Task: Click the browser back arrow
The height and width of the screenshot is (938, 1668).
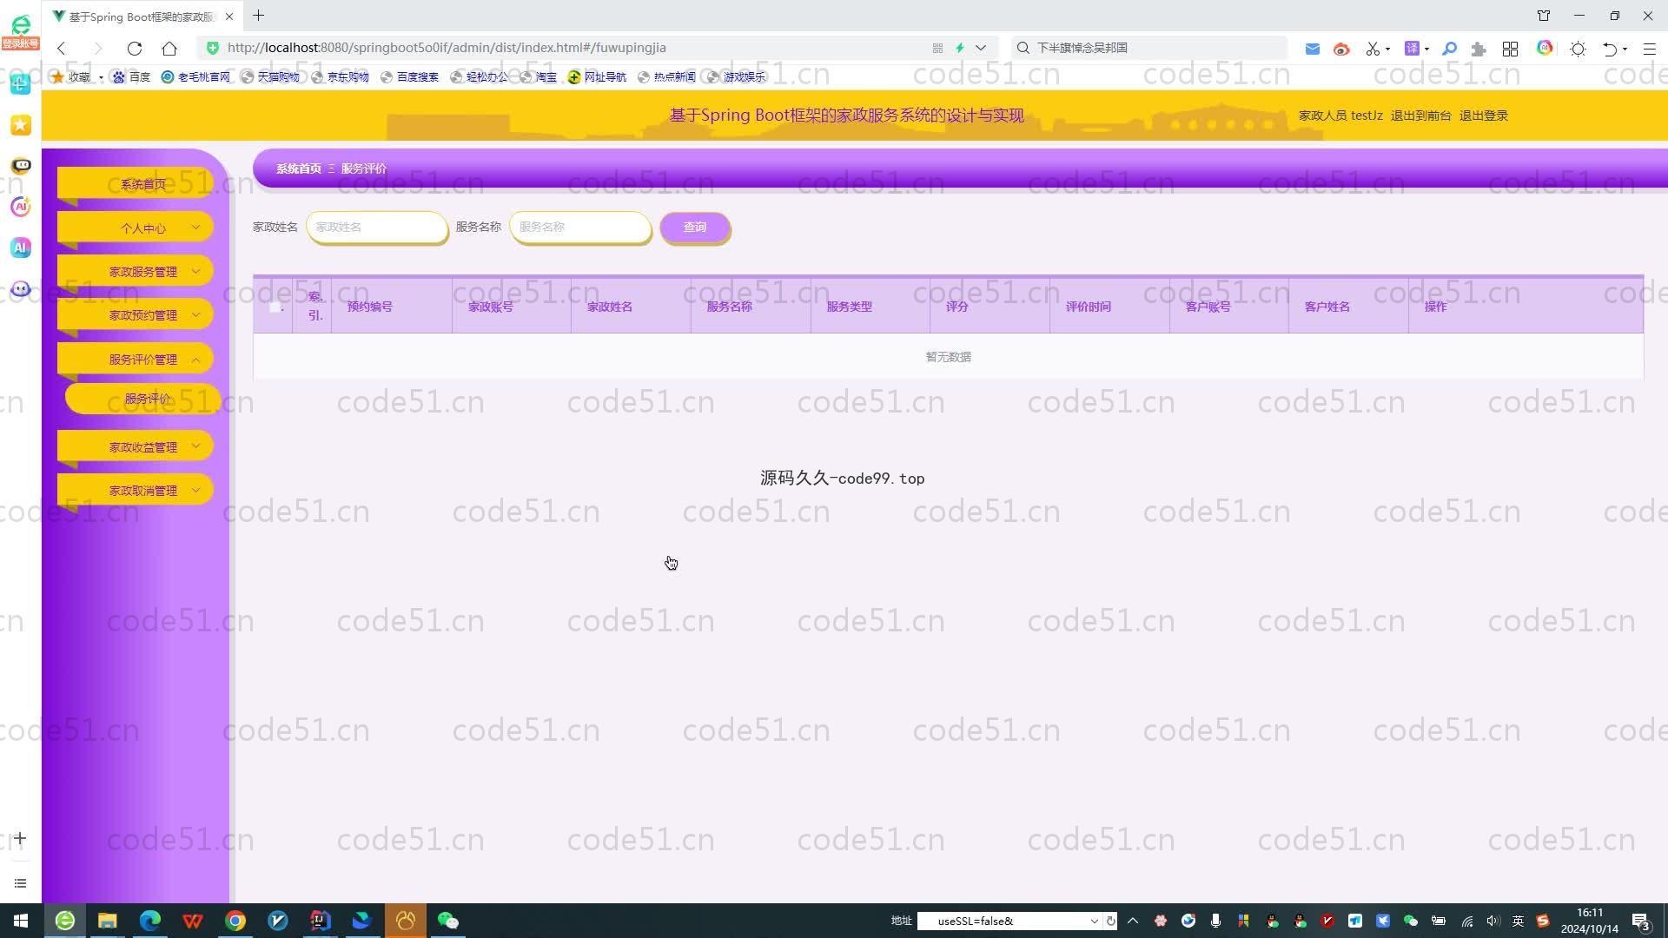Action: click(61, 48)
